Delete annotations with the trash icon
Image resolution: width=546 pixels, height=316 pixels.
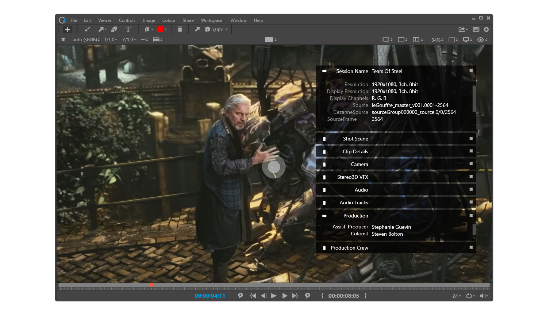(x=180, y=29)
